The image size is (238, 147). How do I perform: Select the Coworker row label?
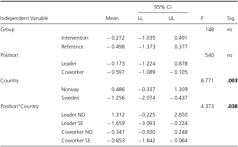pos(72,72)
